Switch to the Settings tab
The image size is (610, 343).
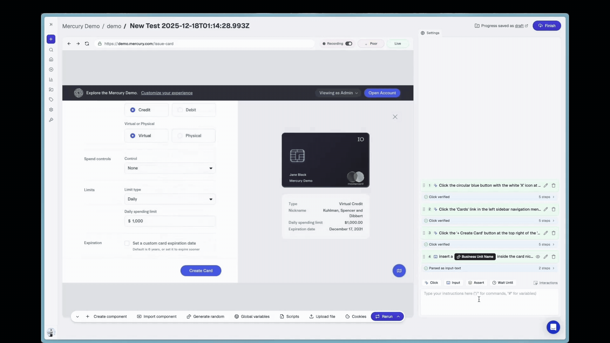tap(430, 33)
